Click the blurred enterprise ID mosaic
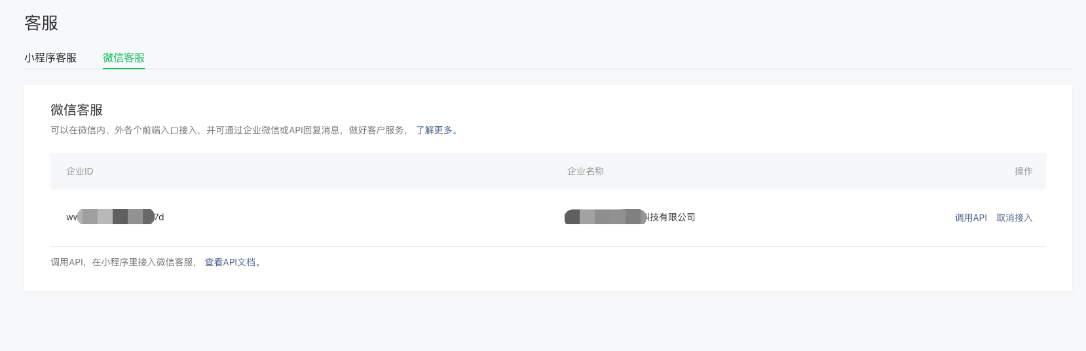This screenshot has height=351, width=1086. 115,217
